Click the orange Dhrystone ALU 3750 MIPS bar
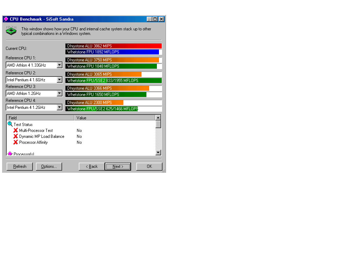The image size is (357, 268). (x=112, y=60)
